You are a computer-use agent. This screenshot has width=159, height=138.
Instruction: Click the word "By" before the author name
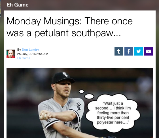click(x=19, y=50)
